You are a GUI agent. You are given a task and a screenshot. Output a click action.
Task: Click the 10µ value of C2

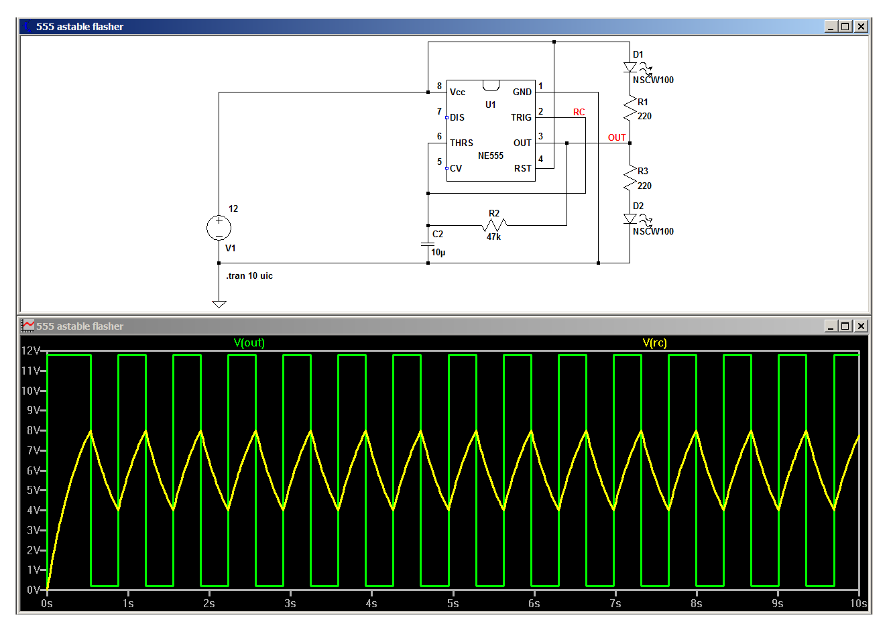coord(438,252)
